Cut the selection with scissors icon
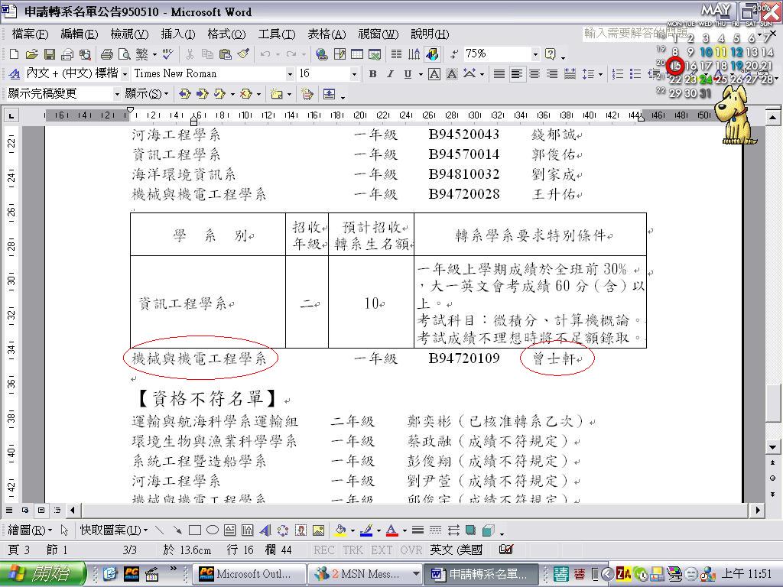Screen dimensions: 783x587 (x=190, y=54)
